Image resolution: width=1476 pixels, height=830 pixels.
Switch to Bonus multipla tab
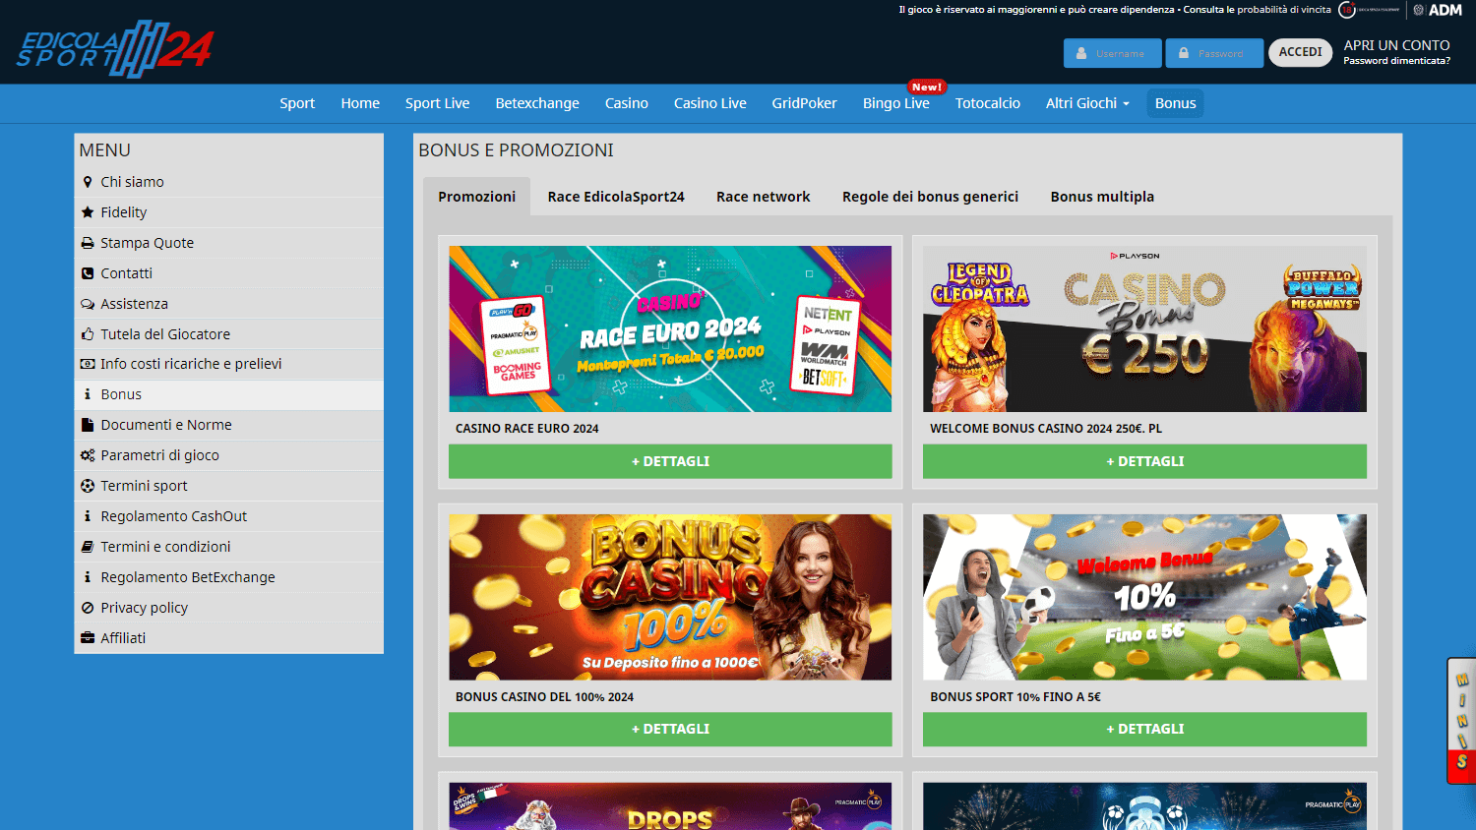(1102, 197)
